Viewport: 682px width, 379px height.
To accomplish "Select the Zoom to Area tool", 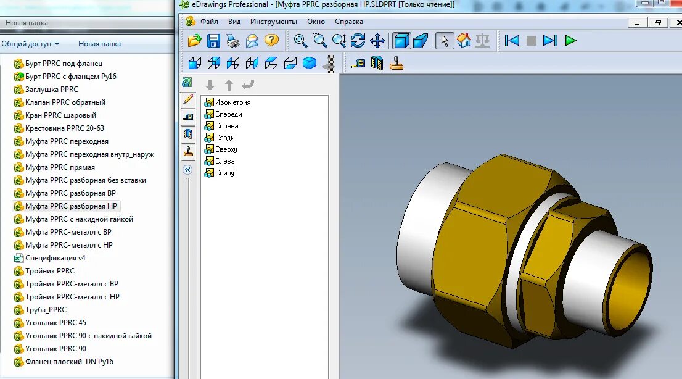I will point(319,41).
